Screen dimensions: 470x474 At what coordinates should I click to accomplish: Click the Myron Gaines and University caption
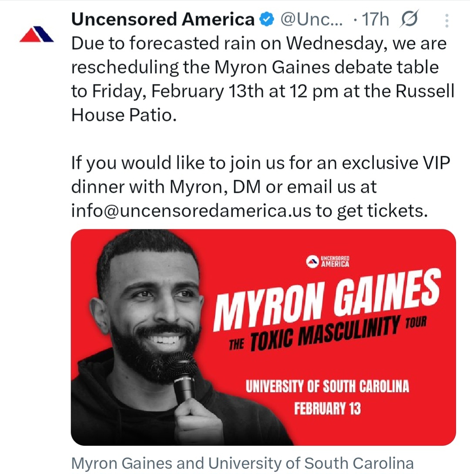(242, 463)
